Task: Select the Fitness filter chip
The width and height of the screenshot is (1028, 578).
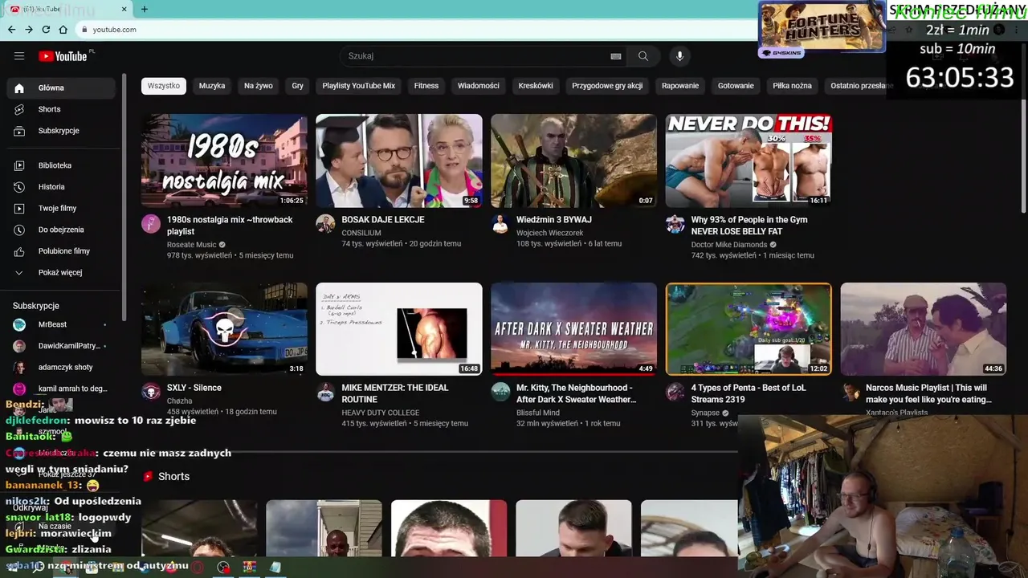Action: [x=426, y=86]
